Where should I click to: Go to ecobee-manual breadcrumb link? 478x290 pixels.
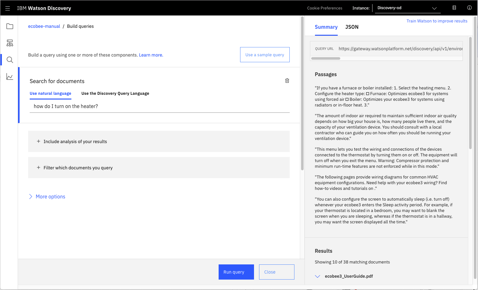[44, 26]
